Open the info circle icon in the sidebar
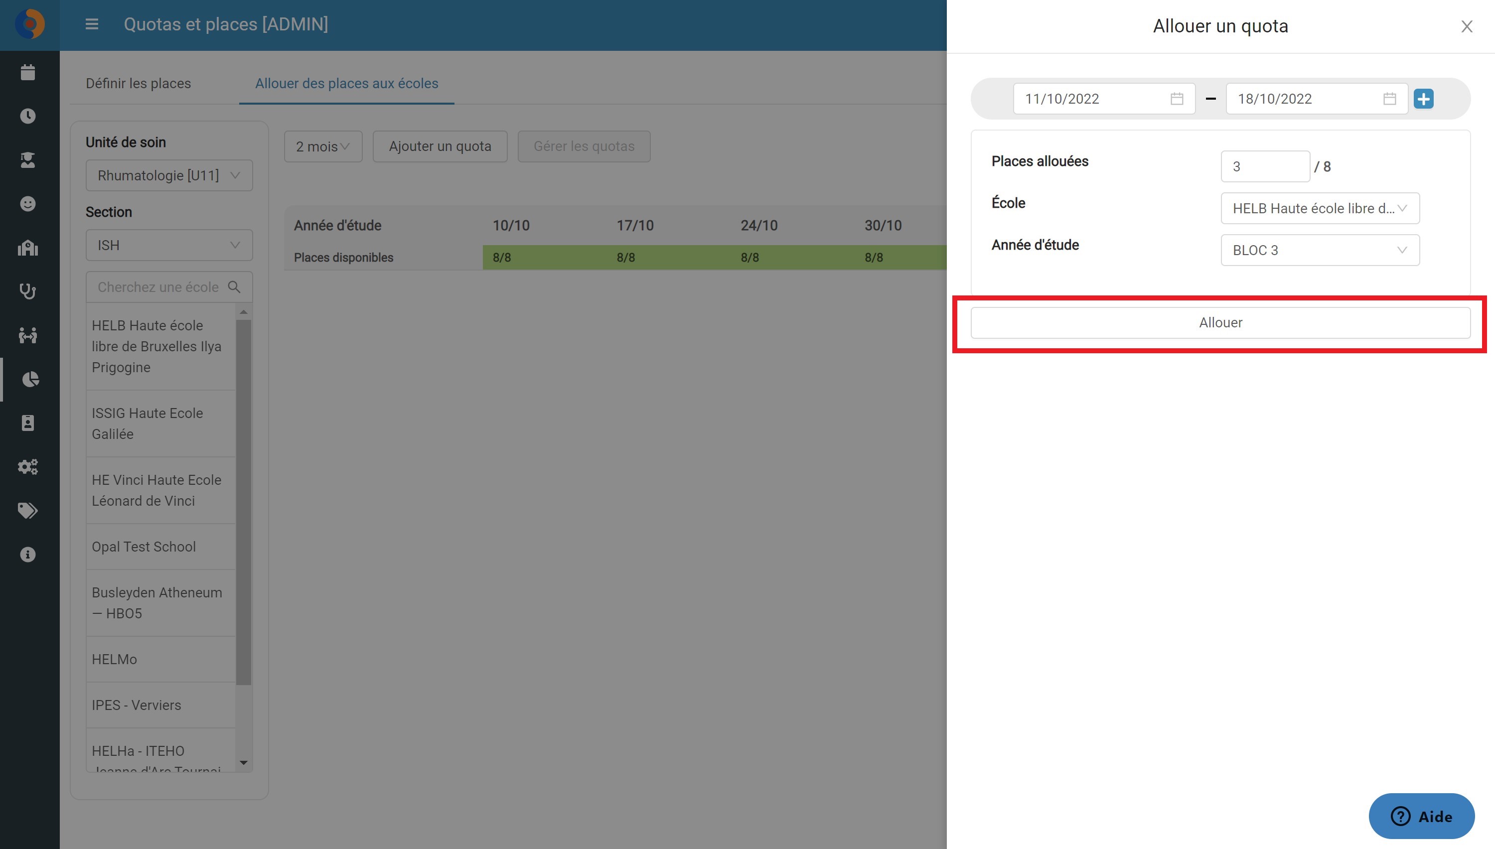Screen dimensions: 1495x849 [28, 555]
